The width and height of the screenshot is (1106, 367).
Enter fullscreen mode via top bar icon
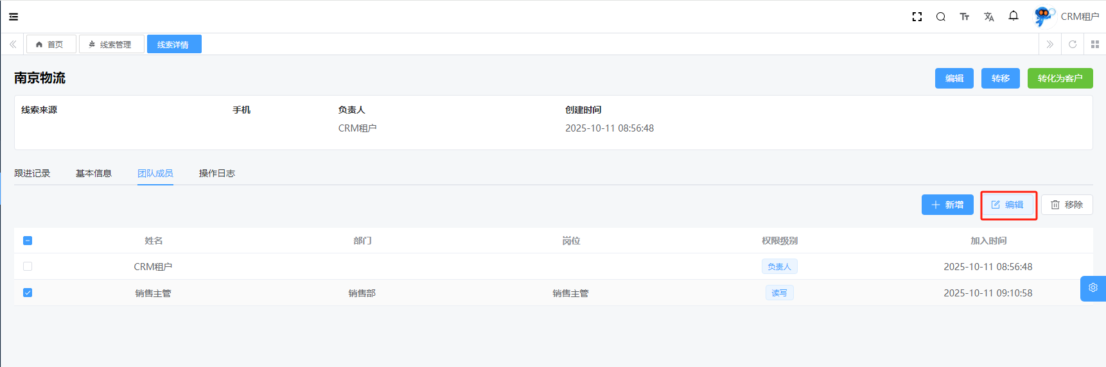tap(917, 17)
